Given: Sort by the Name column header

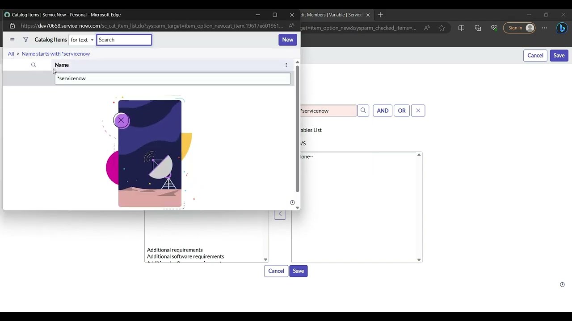Looking at the screenshot, I should pos(62,65).
